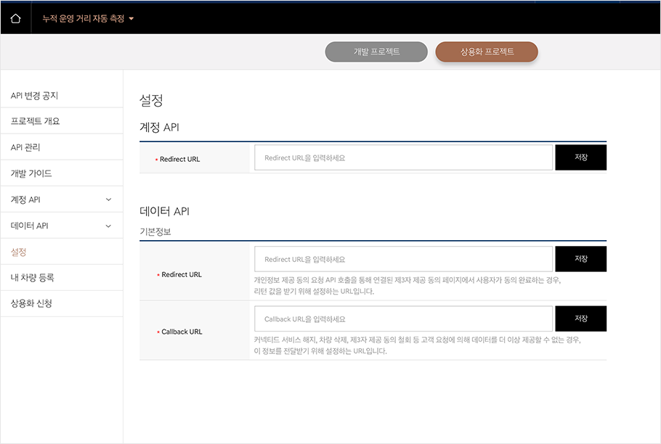Click the 계정 API Redirect URL input field

pyautogui.click(x=403, y=157)
